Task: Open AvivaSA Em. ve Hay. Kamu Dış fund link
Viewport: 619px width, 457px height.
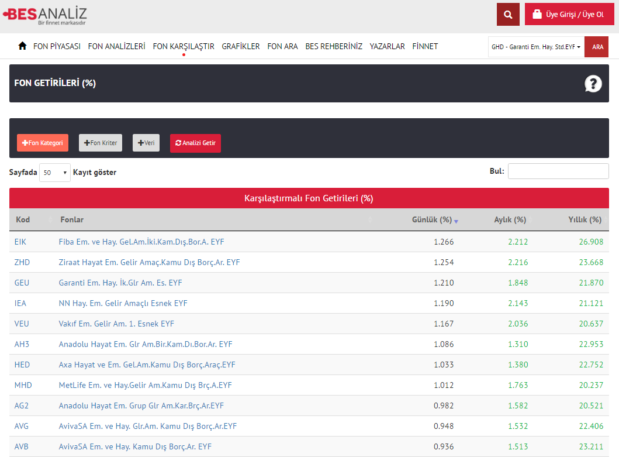Action: [x=135, y=446]
